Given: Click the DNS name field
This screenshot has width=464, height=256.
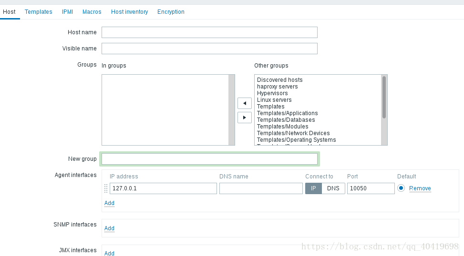Looking at the screenshot, I should 261,188.
